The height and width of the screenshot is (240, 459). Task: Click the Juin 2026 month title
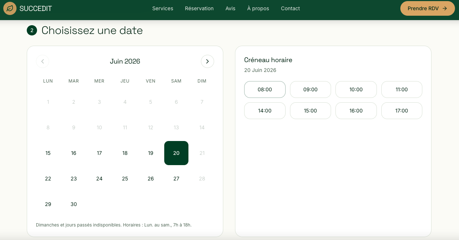click(125, 61)
